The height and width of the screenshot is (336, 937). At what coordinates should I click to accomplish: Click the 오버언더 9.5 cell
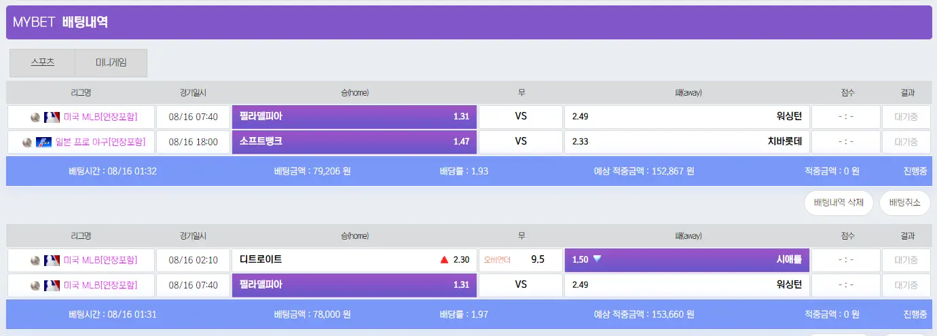click(x=521, y=259)
